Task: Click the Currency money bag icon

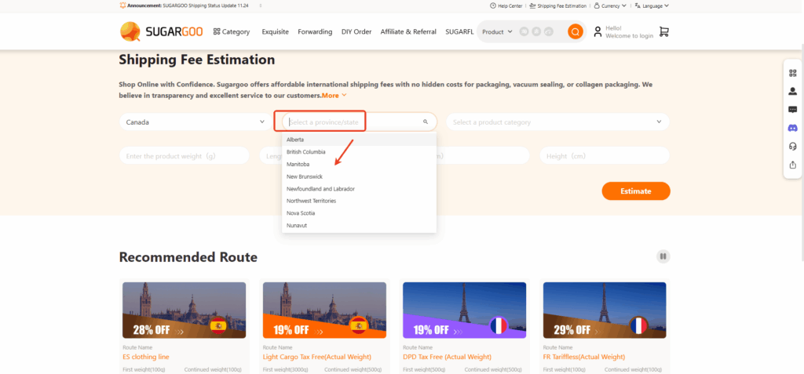Action: [x=597, y=5]
